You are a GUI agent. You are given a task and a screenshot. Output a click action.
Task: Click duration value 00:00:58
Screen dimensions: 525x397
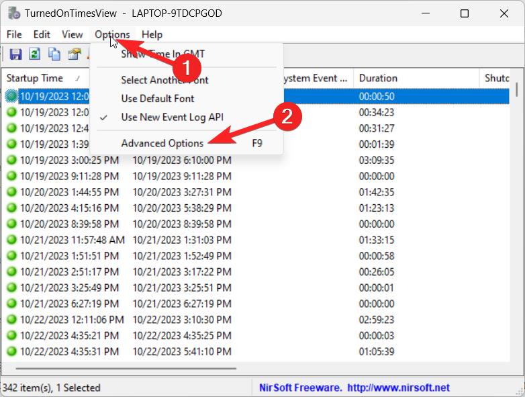coord(377,256)
